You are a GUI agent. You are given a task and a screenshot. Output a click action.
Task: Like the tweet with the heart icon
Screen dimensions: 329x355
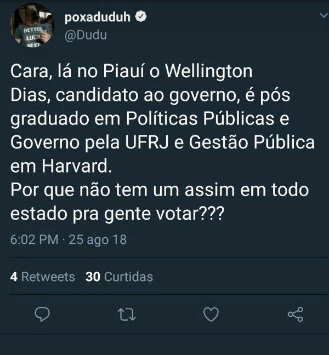pyautogui.click(x=211, y=314)
